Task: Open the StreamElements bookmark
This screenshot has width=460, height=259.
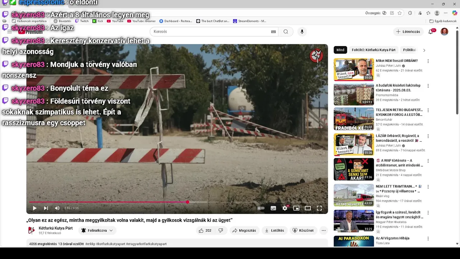Action: click(x=250, y=21)
